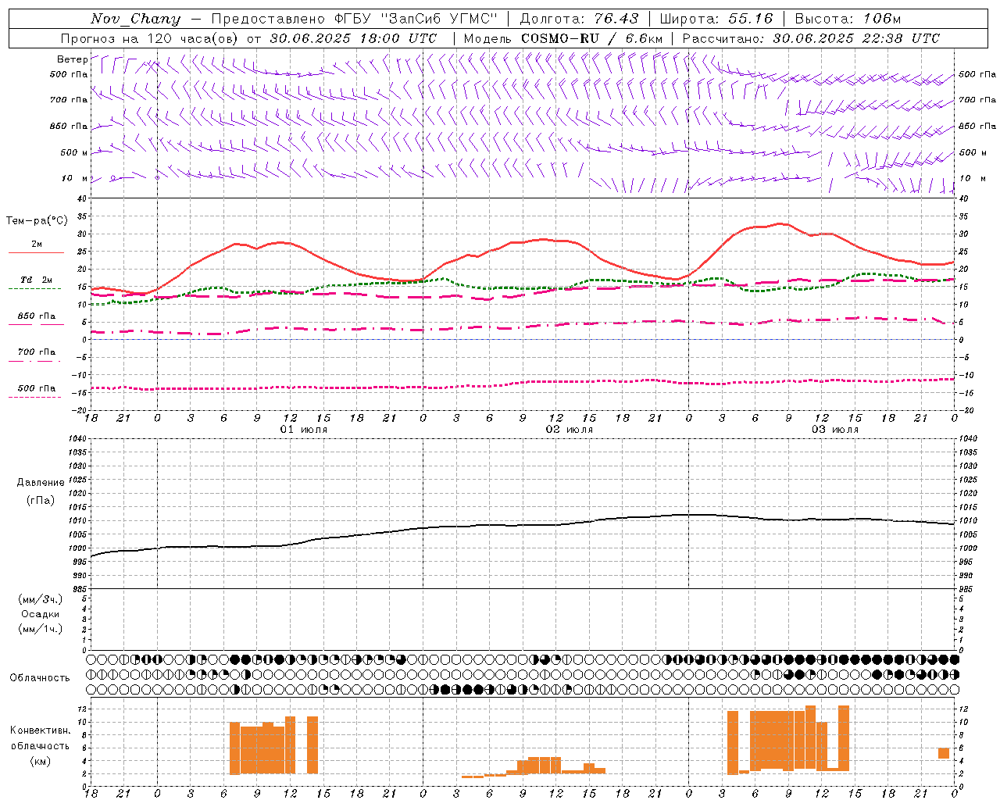Click the 500 гПа temperature legend entry
This screenshot has height=800, width=1000.
coord(37,388)
